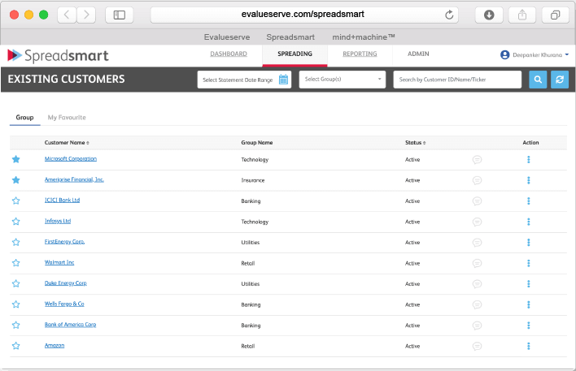Open action menu for Wells Fargo & Co
The width and height of the screenshot is (576, 371).
click(529, 304)
